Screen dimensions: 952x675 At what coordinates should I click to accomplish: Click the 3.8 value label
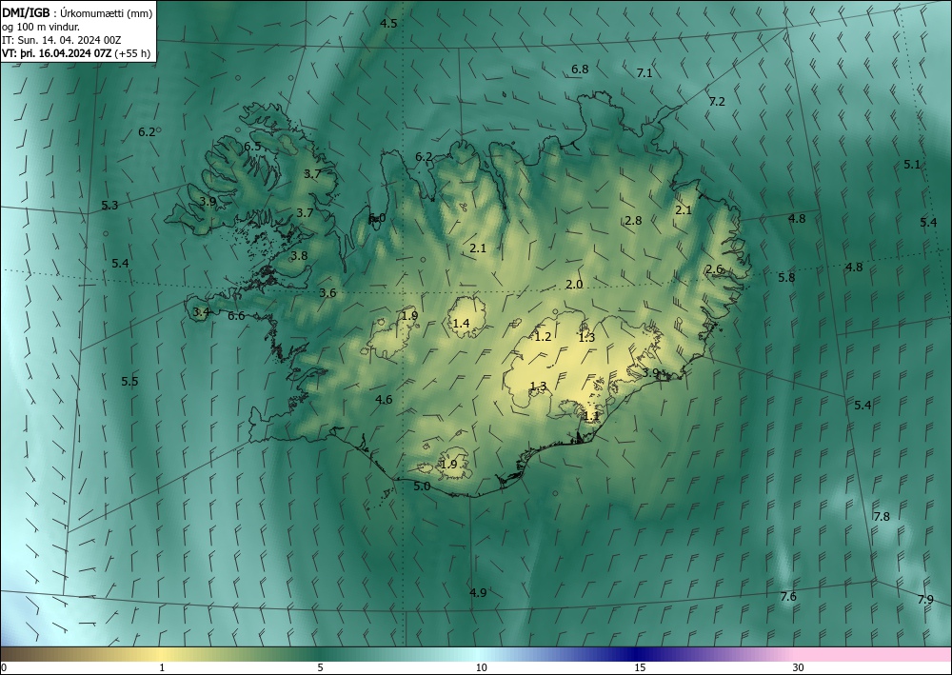pos(299,256)
